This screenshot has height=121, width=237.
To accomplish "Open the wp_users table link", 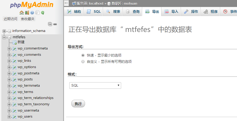I will coord(25,117).
